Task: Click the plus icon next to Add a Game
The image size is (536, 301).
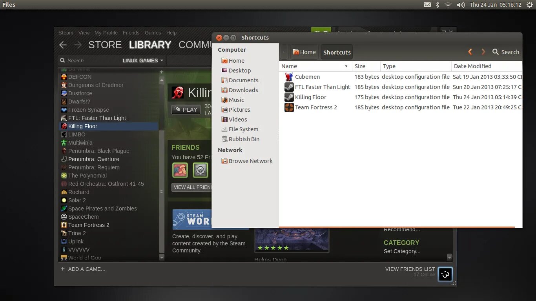Action: tap(63, 269)
